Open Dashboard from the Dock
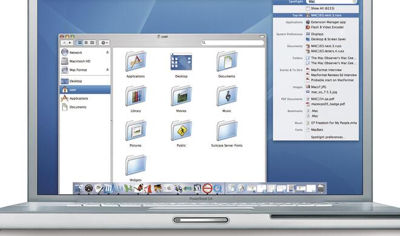Viewport: 400px width, 236px height. click(x=88, y=188)
